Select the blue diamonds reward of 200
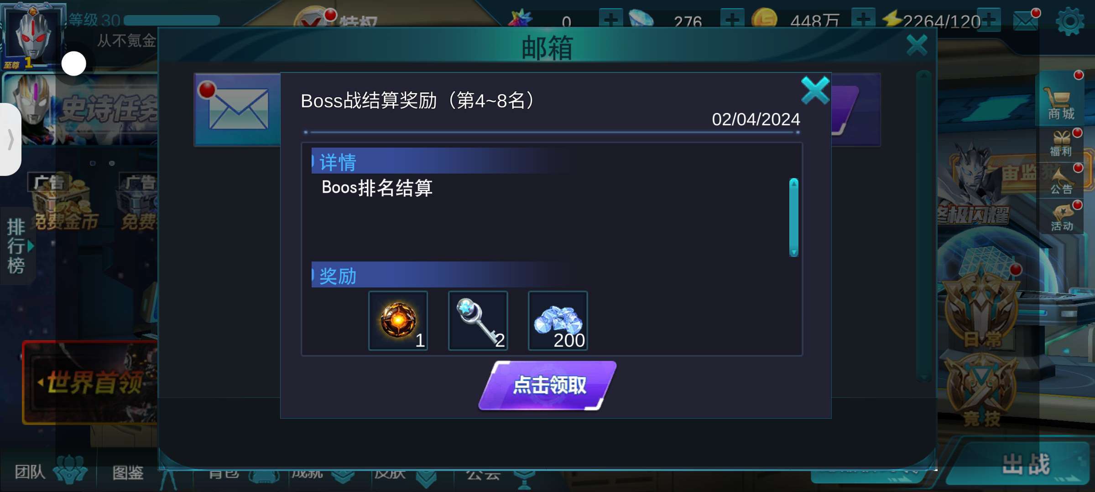Image resolution: width=1095 pixels, height=492 pixels. pos(558,321)
